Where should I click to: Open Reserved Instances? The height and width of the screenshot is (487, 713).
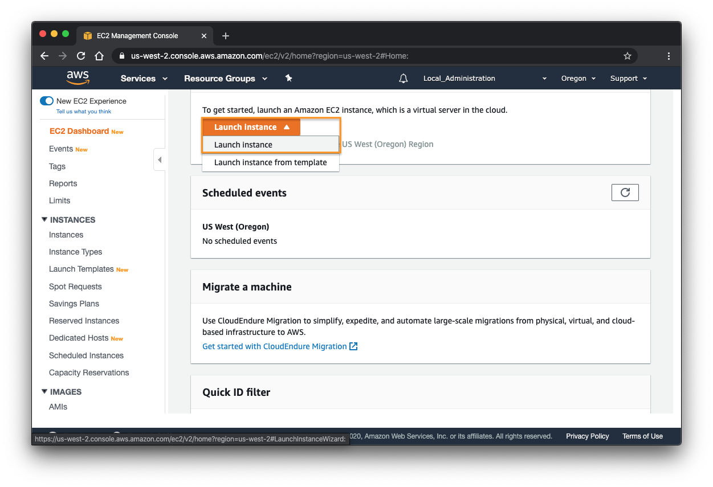tap(84, 321)
